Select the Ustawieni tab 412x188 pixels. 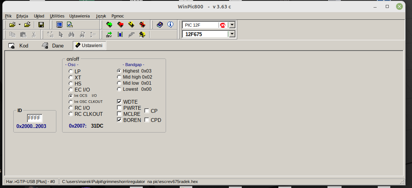point(89,45)
